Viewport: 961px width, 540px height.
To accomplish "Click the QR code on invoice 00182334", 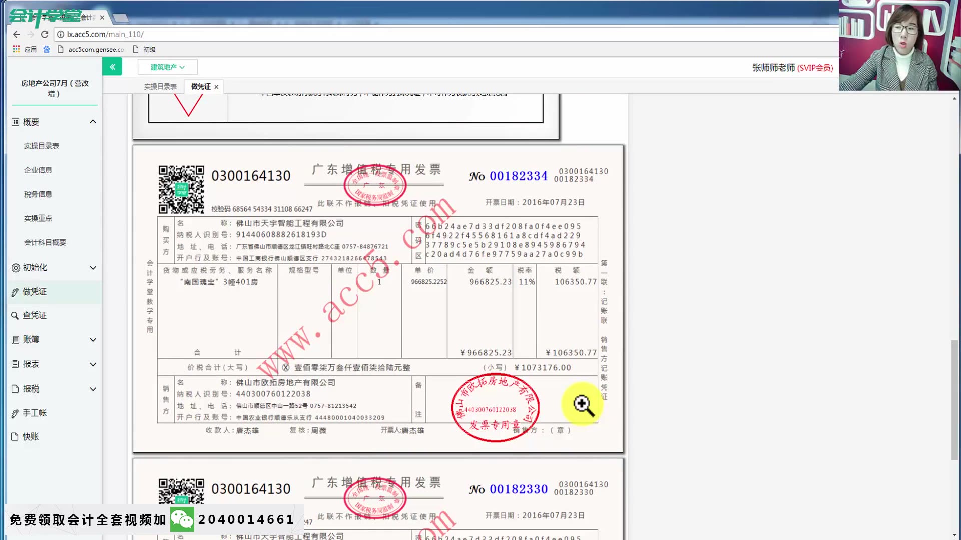I will tap(181, 189).
